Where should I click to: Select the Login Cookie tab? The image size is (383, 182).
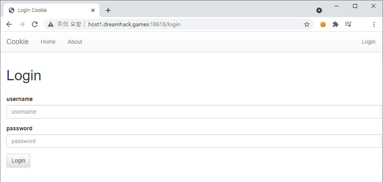(x=51, y=10)
